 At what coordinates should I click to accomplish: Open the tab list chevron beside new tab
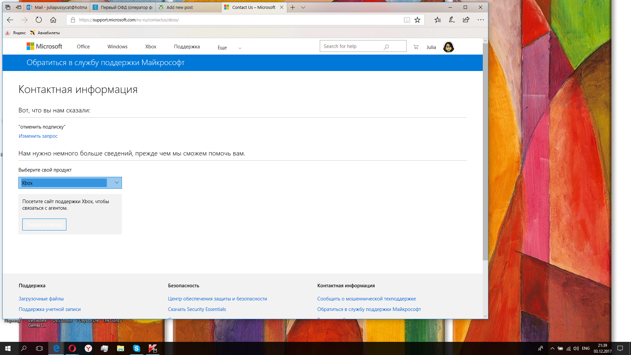(x=303, y=7)
